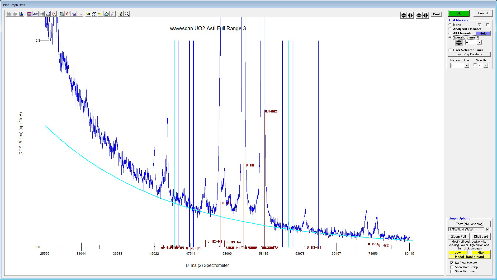Select the User Selected Lines radio option
497x280 pixels.
[x=450, y=50]
